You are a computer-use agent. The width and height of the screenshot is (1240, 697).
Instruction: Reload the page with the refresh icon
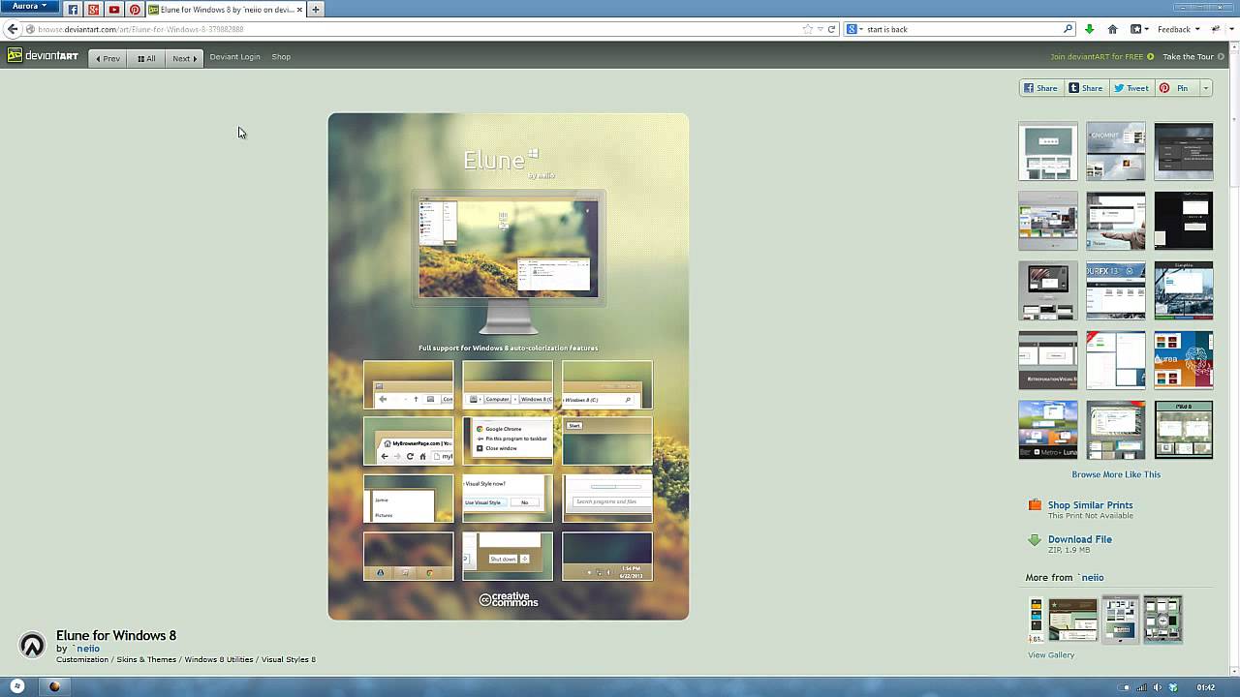(831, 29)
